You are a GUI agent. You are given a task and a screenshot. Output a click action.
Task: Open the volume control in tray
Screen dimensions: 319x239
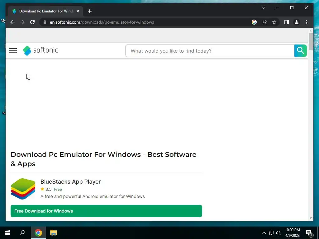pos(279,233)
